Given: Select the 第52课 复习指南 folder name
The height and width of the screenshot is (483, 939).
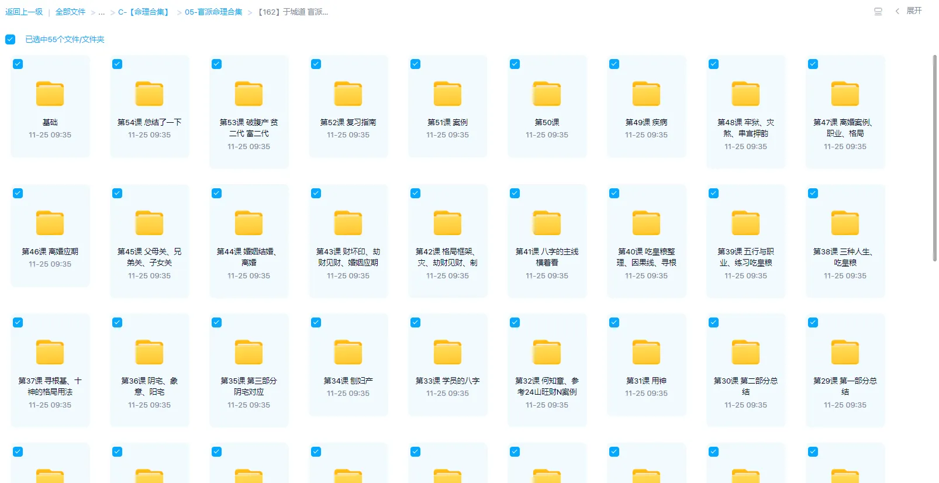Looking at the screenshot, I should click(x=348, y=122).
